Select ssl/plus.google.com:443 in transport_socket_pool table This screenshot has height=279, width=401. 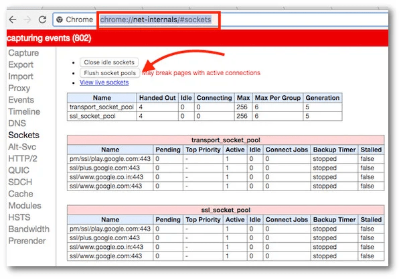pos(104,168)
